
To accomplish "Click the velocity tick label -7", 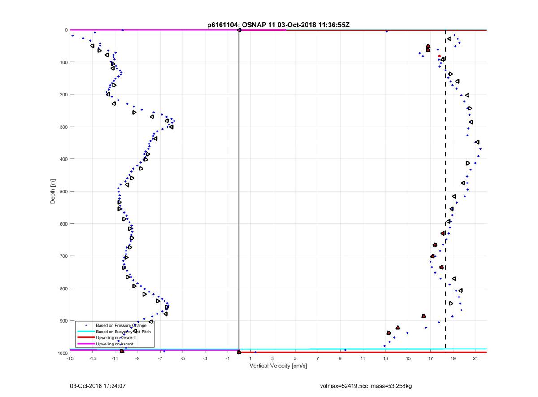I will tap(160, 358).
